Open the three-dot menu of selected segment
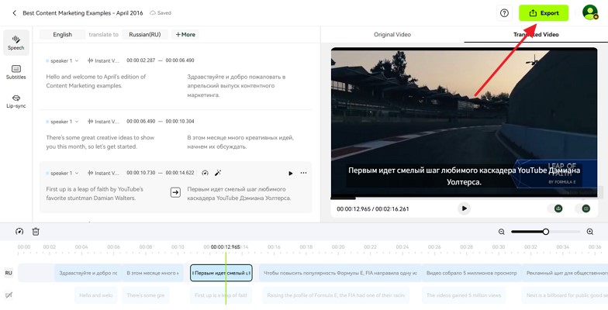Image resolution: width=608 pixels, height=310 pixels. pos(304,173)
